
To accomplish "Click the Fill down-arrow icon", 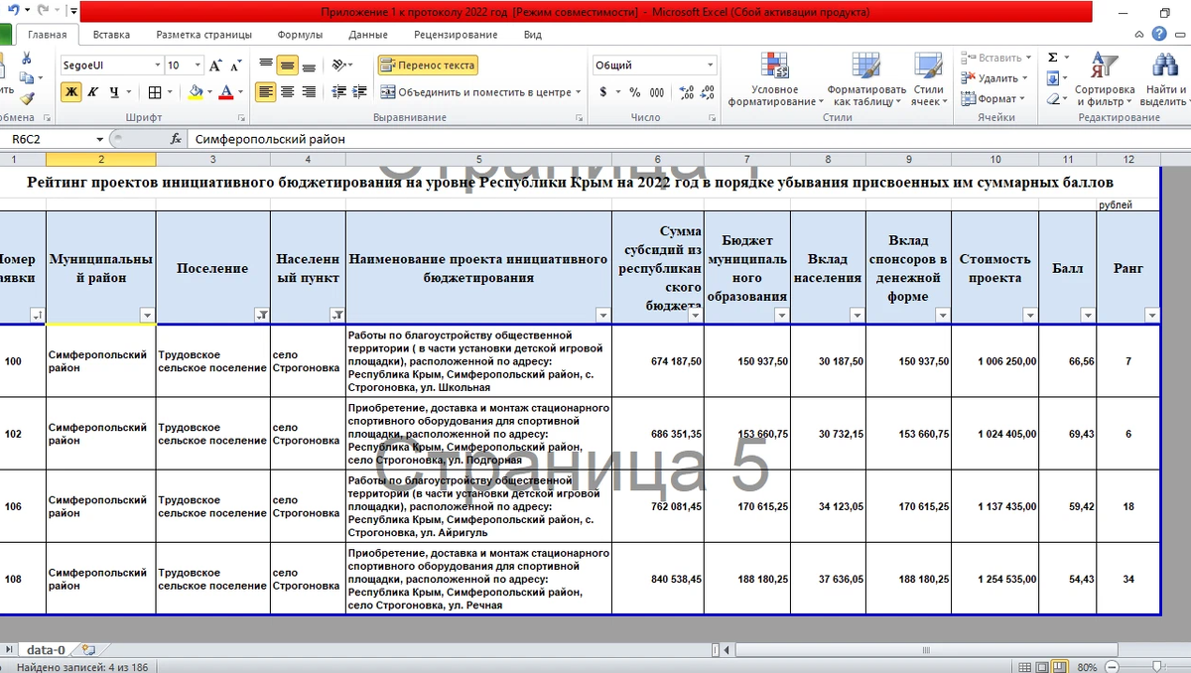I will [1053, 78].
